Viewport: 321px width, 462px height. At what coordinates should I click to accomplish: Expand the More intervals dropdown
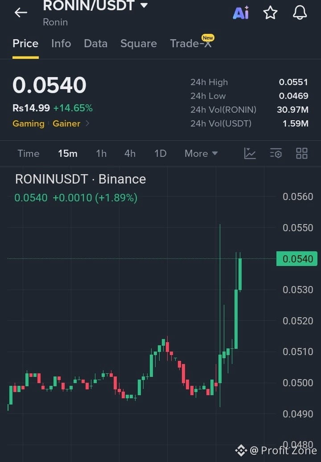(201, 154)
